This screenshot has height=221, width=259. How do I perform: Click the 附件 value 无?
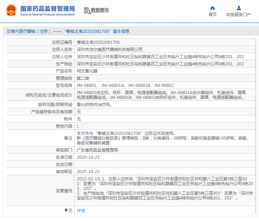(x=79, y=119)
